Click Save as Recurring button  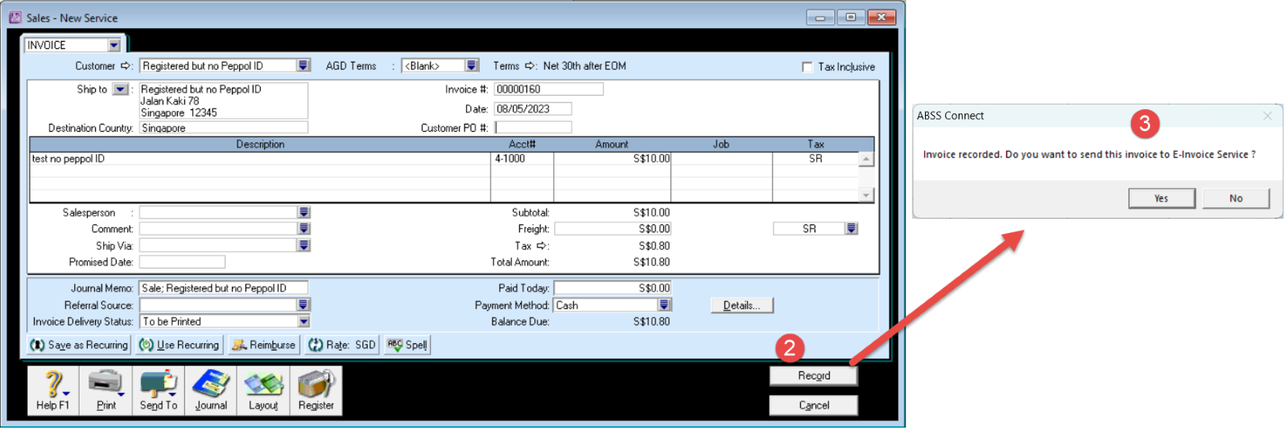click(79, 345)
